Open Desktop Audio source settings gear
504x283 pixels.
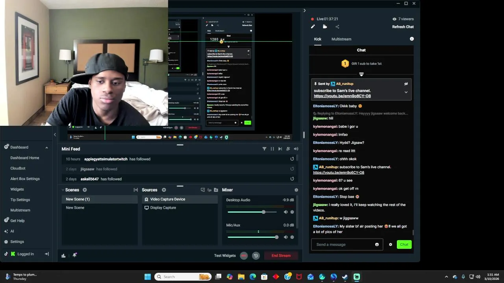click(x=292, y=212)
